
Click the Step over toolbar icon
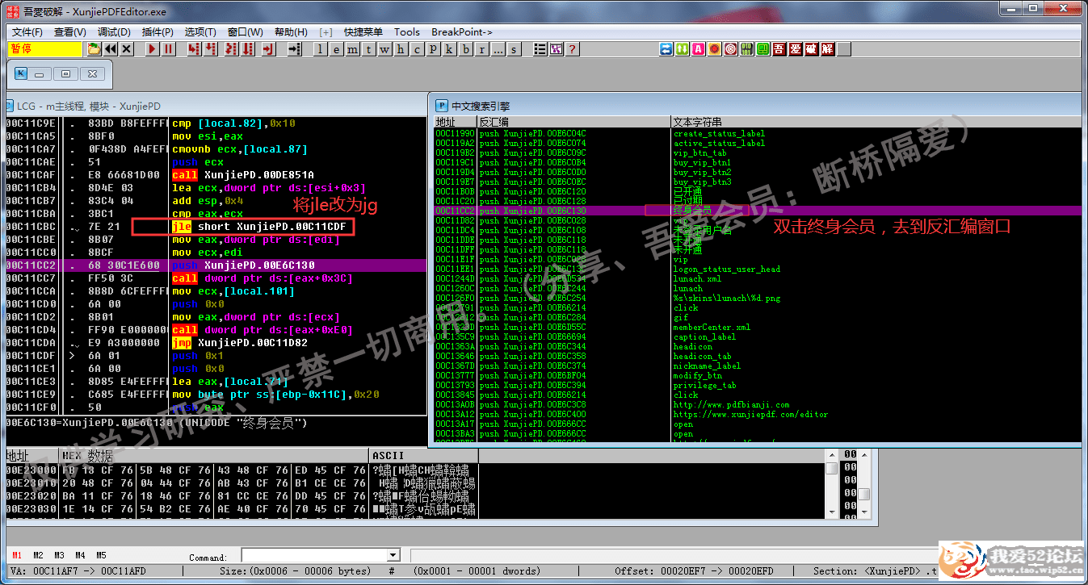click(212, 49)
